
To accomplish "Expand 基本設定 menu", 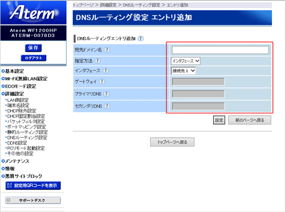I will point(13,71).
